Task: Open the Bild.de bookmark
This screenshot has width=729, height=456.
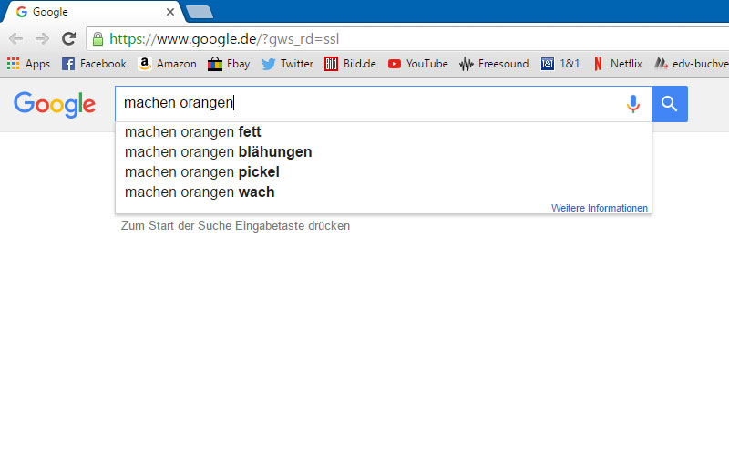Action: click(x=350, y=64)
